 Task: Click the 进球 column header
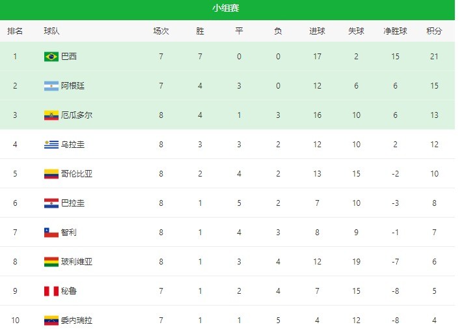(x=317, y=31)
